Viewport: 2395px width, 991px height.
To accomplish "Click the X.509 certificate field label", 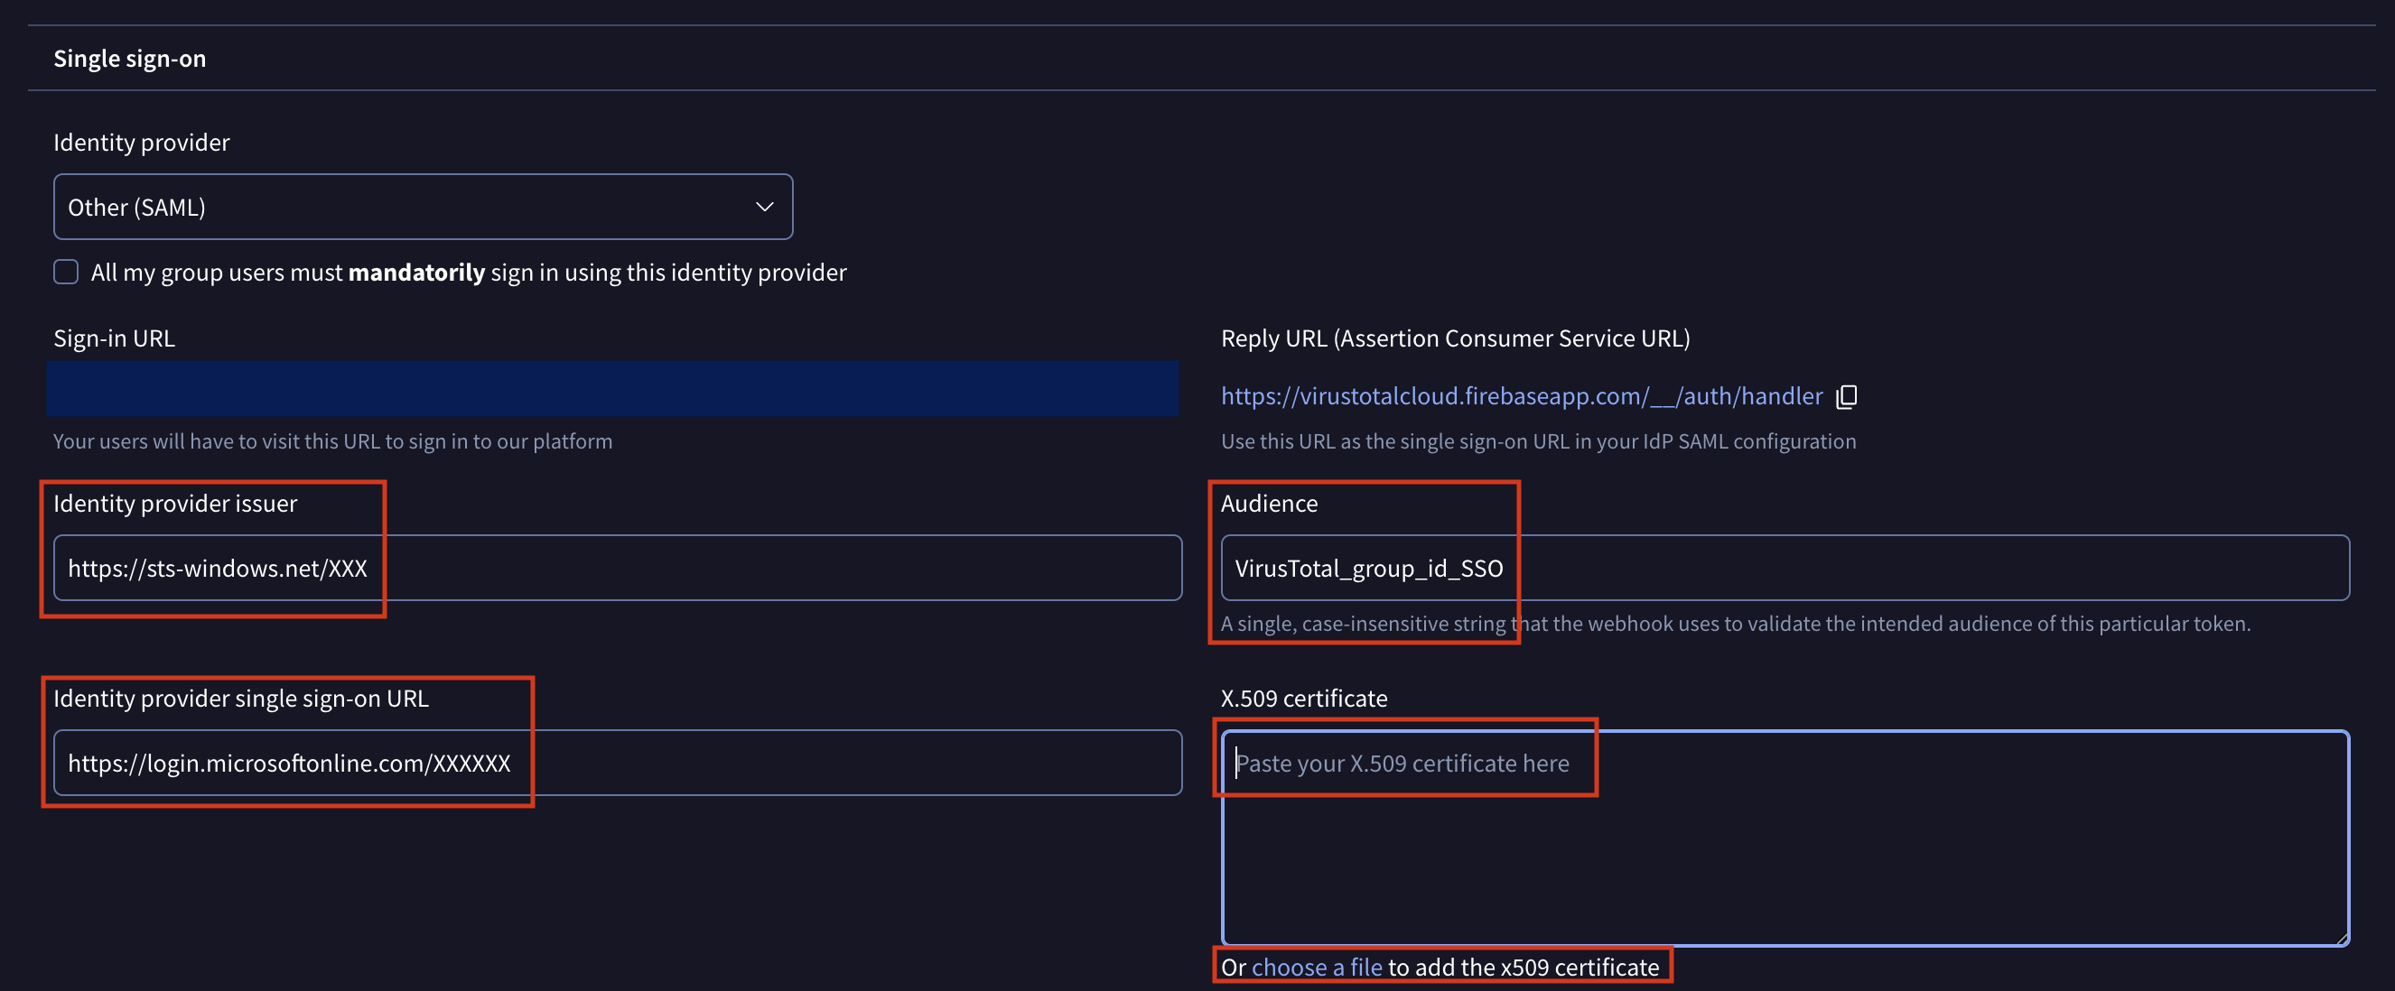I will tap(1302, 698).
